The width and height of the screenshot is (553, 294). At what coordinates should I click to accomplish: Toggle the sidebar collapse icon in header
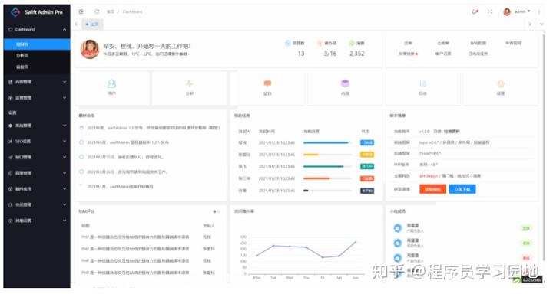(81, 11)
